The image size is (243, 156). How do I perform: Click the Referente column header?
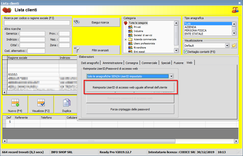27,118
